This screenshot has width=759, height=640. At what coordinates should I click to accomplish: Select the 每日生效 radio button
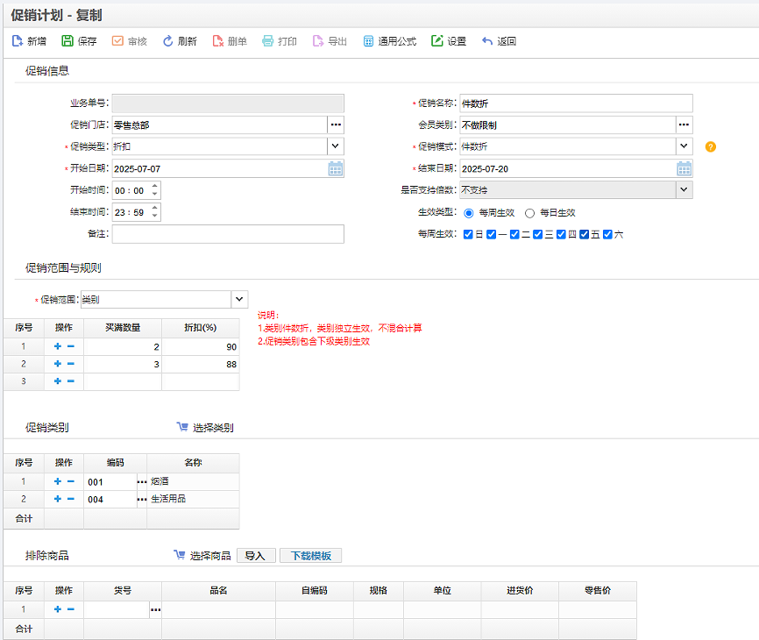[530, 213]
